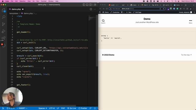Click the curl-to-PHP URL comment link
The height and width of the screenshot is (110, 196).
68,40
